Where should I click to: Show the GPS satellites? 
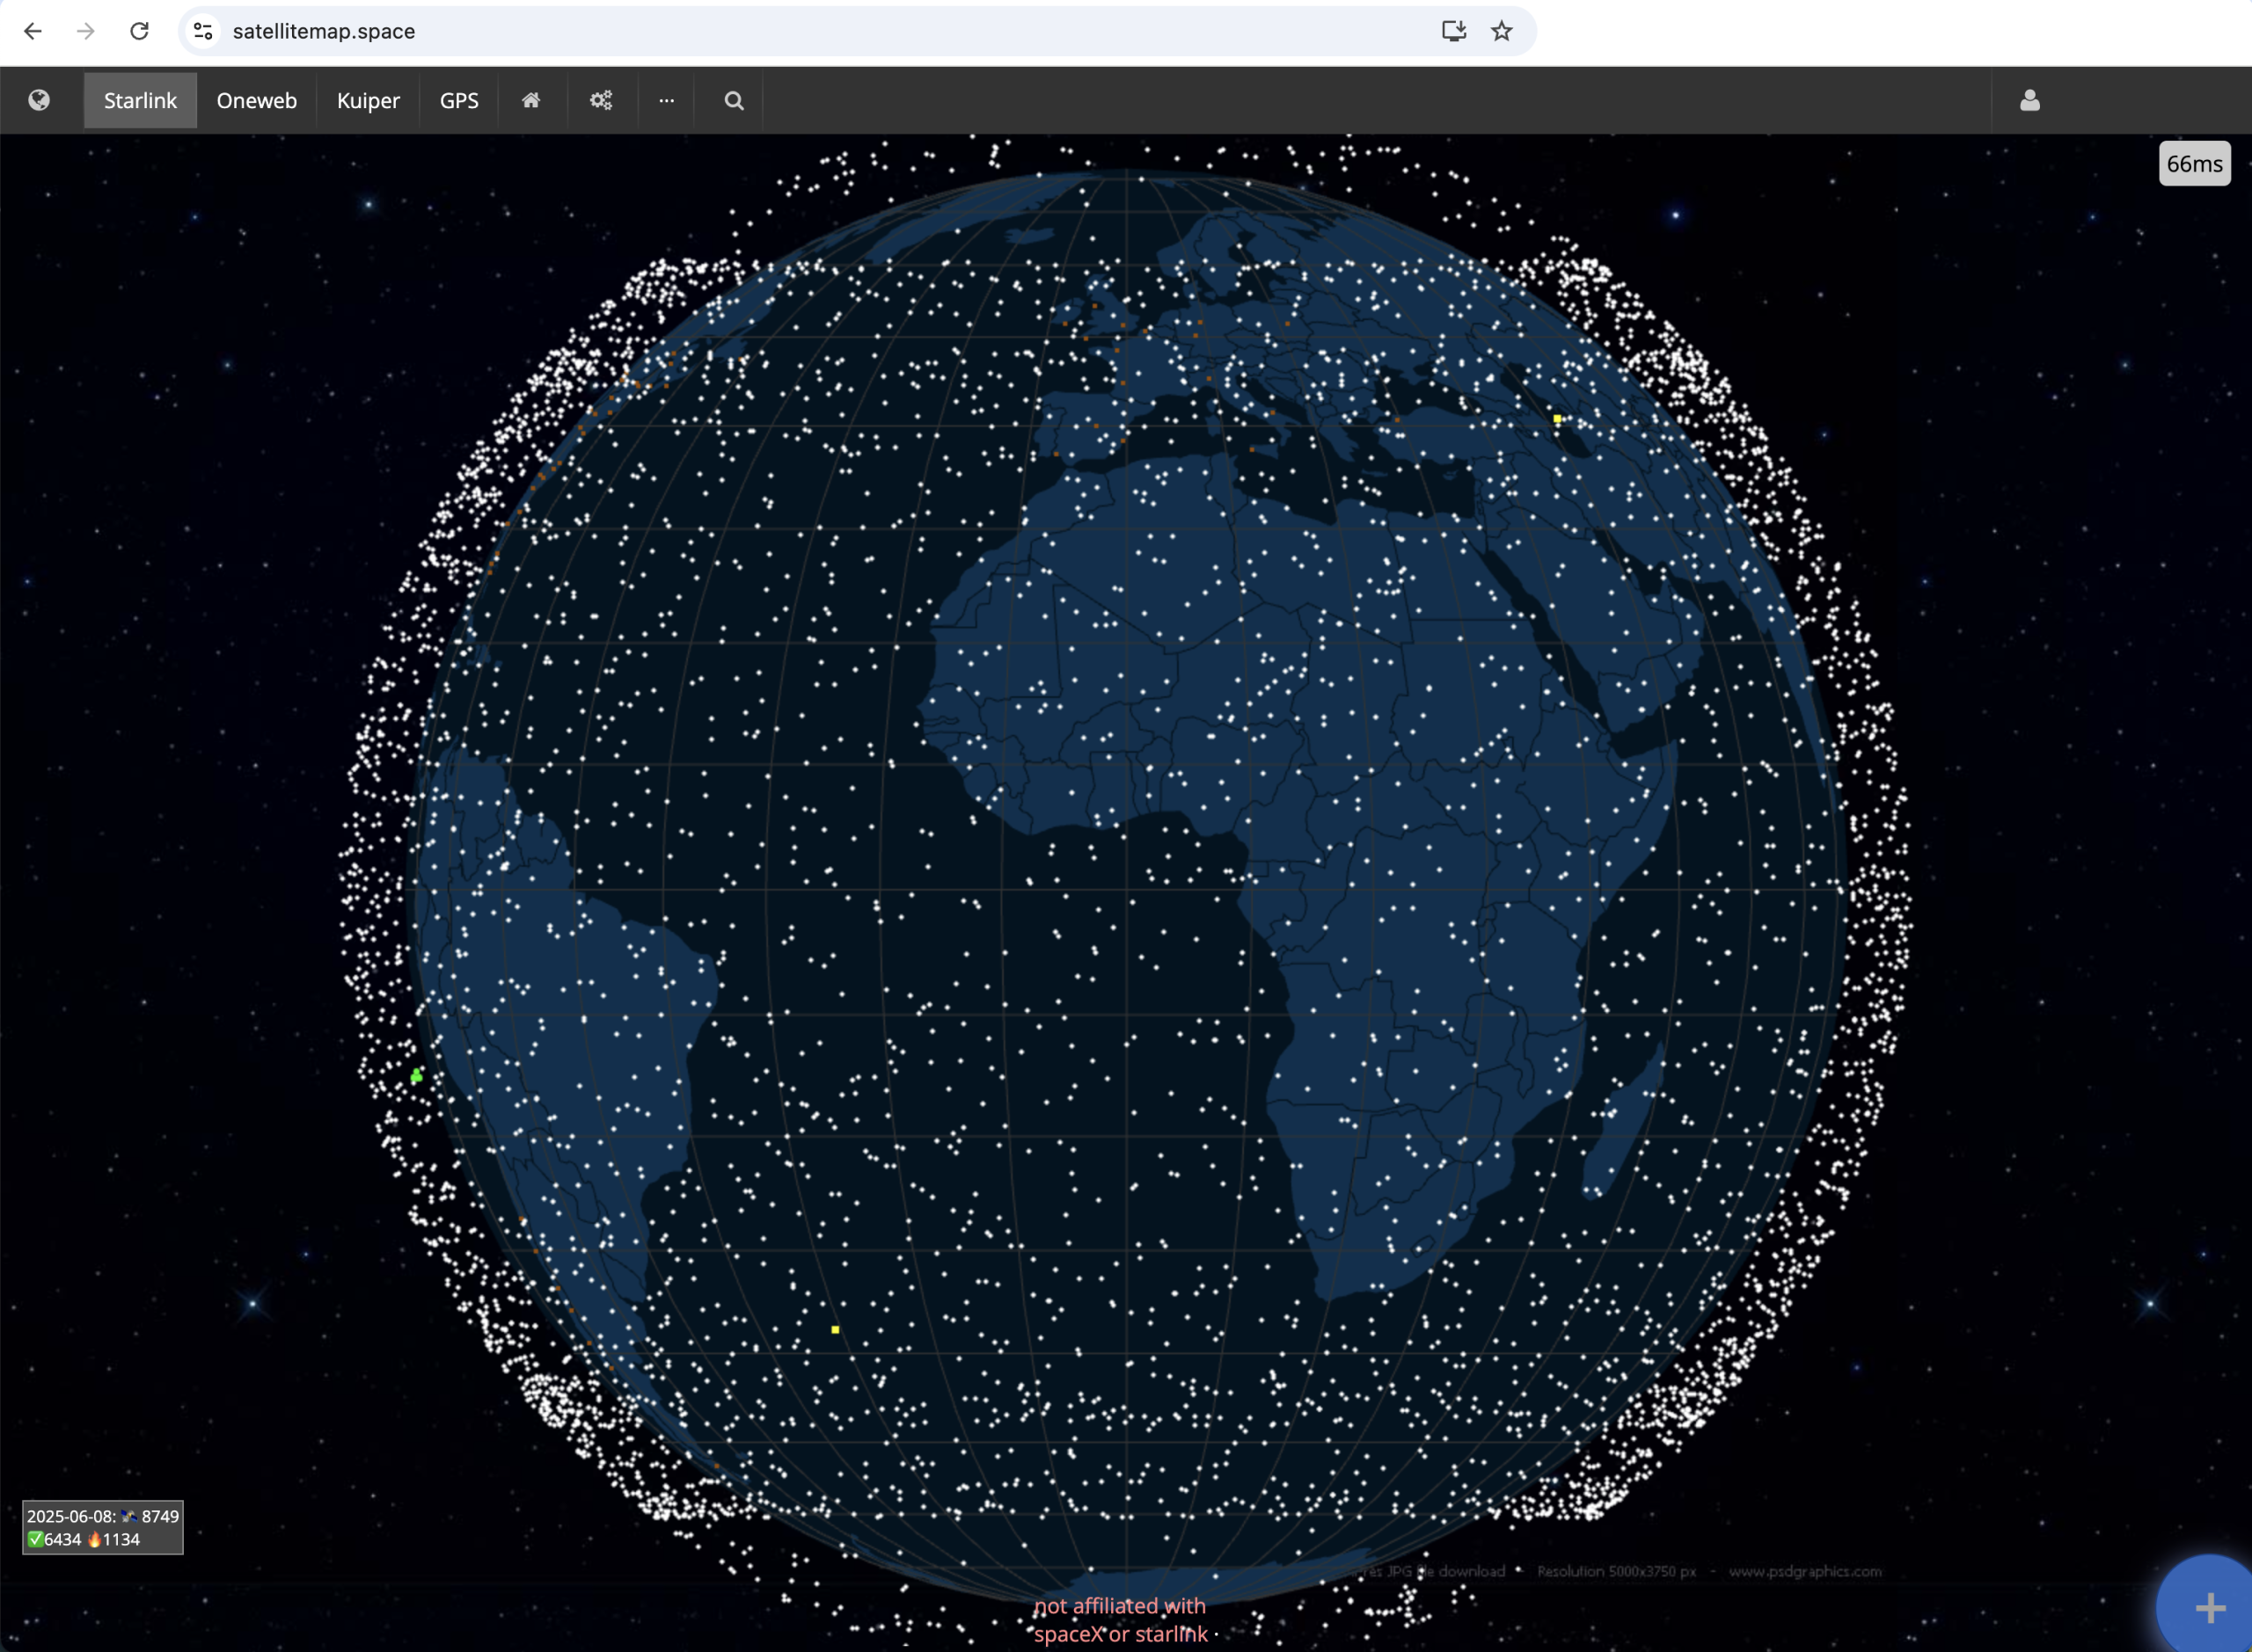[x=459, y=100]
